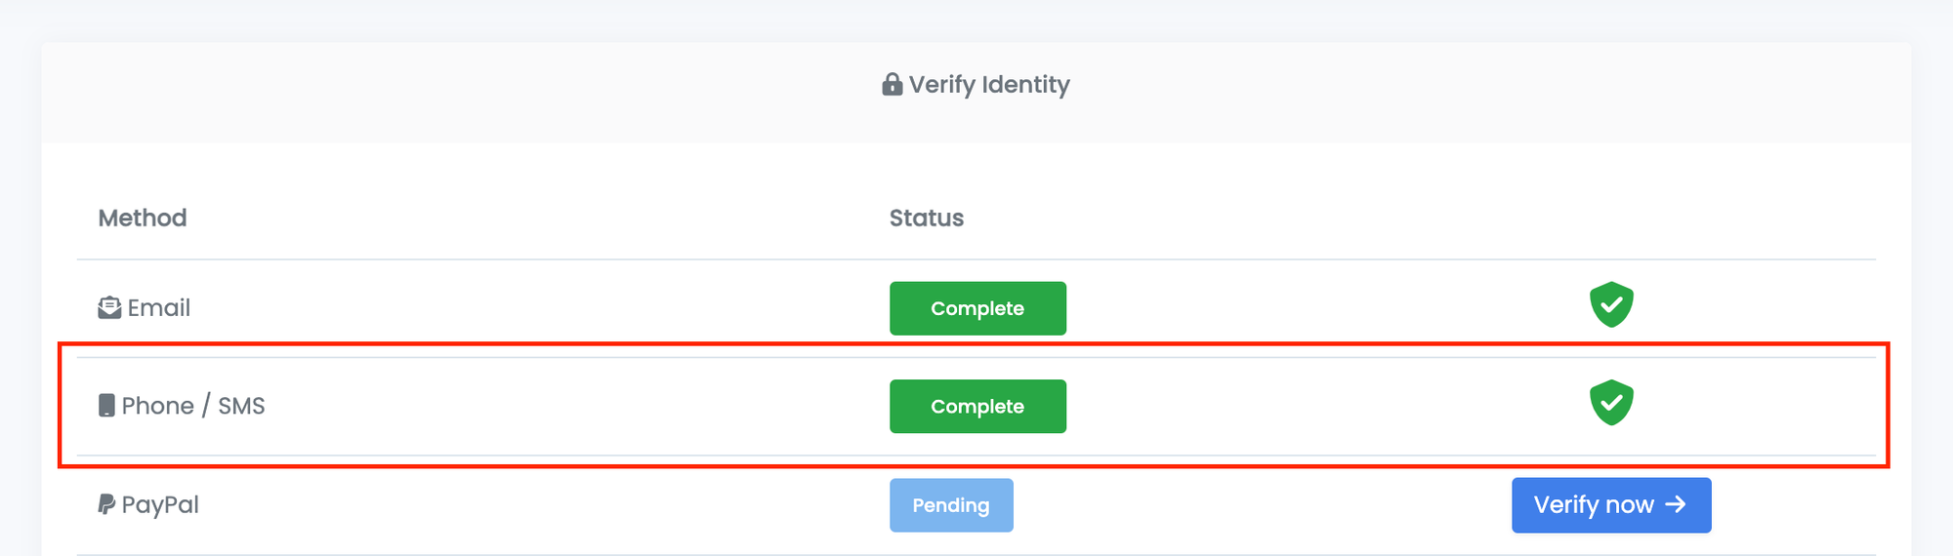The width and height of the screenshot is (1953, 556).
Task: Select the Phone / SMS method label
Action: (193, 406)
